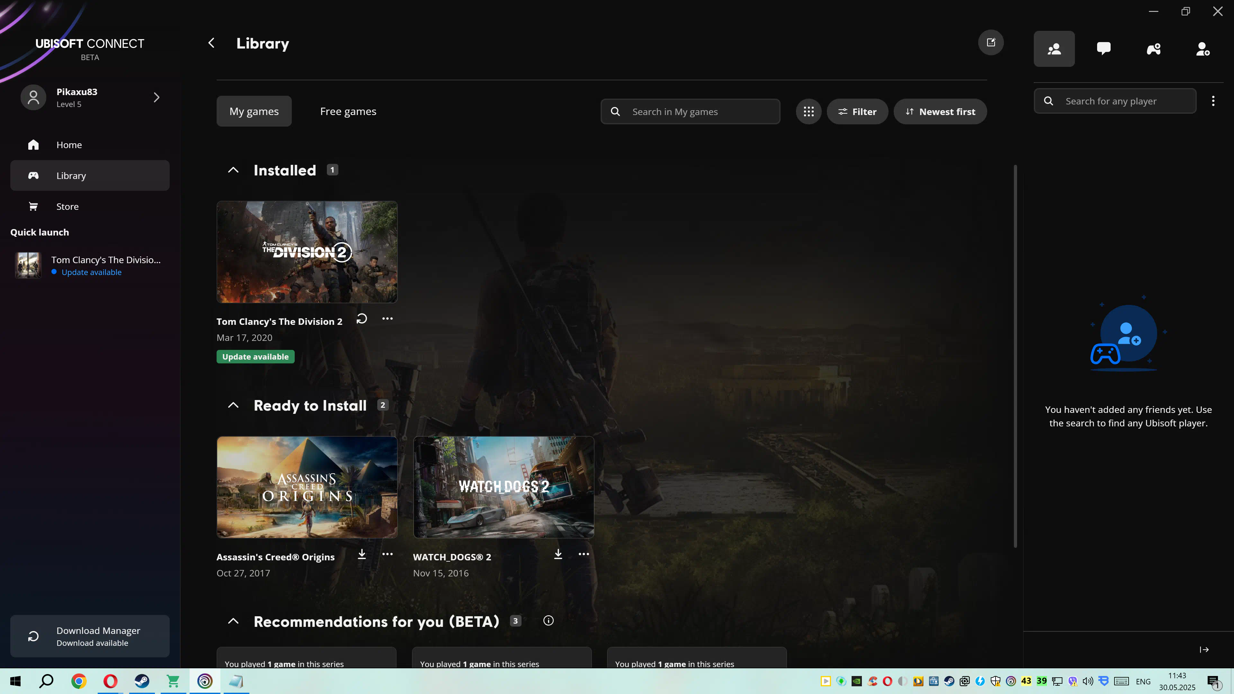Open friends panel three-dot options menu
Image resolution: width=1234 pixels, height=694 pixels.
(1213, 101)
